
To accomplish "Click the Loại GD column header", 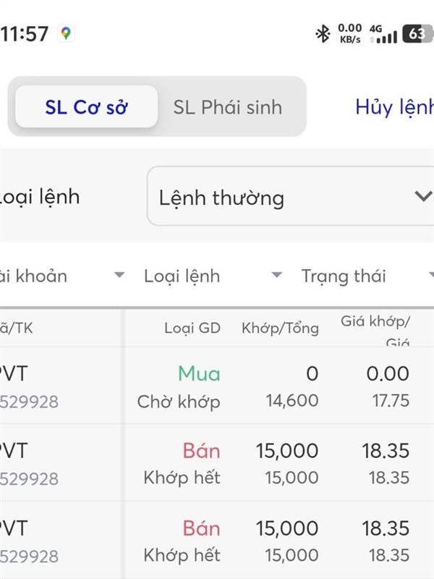I will (192, 328).
